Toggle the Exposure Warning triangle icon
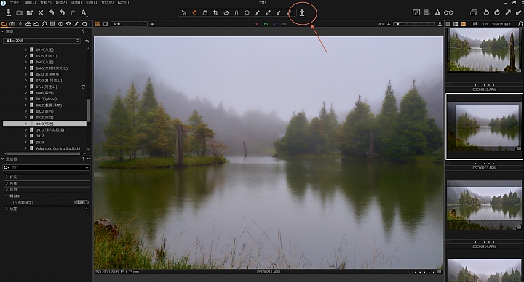524x282 pixels. (437, 12)
